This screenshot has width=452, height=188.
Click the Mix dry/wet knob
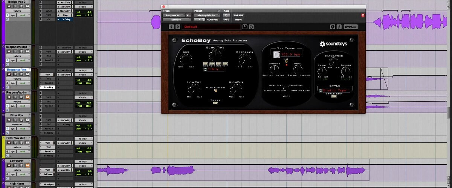tap(186, 59)
